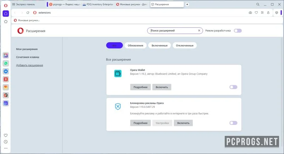The height and width of the screenshot is (154, 284).
Task: Open the sidebar three-dots setup menu
Action: click(x=6, y=148)
